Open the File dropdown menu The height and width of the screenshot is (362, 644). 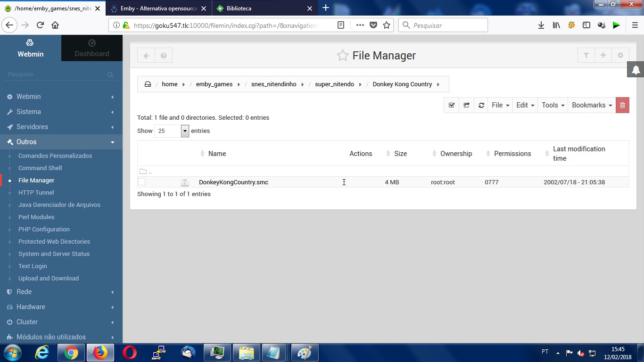click(x=500, y=105)
